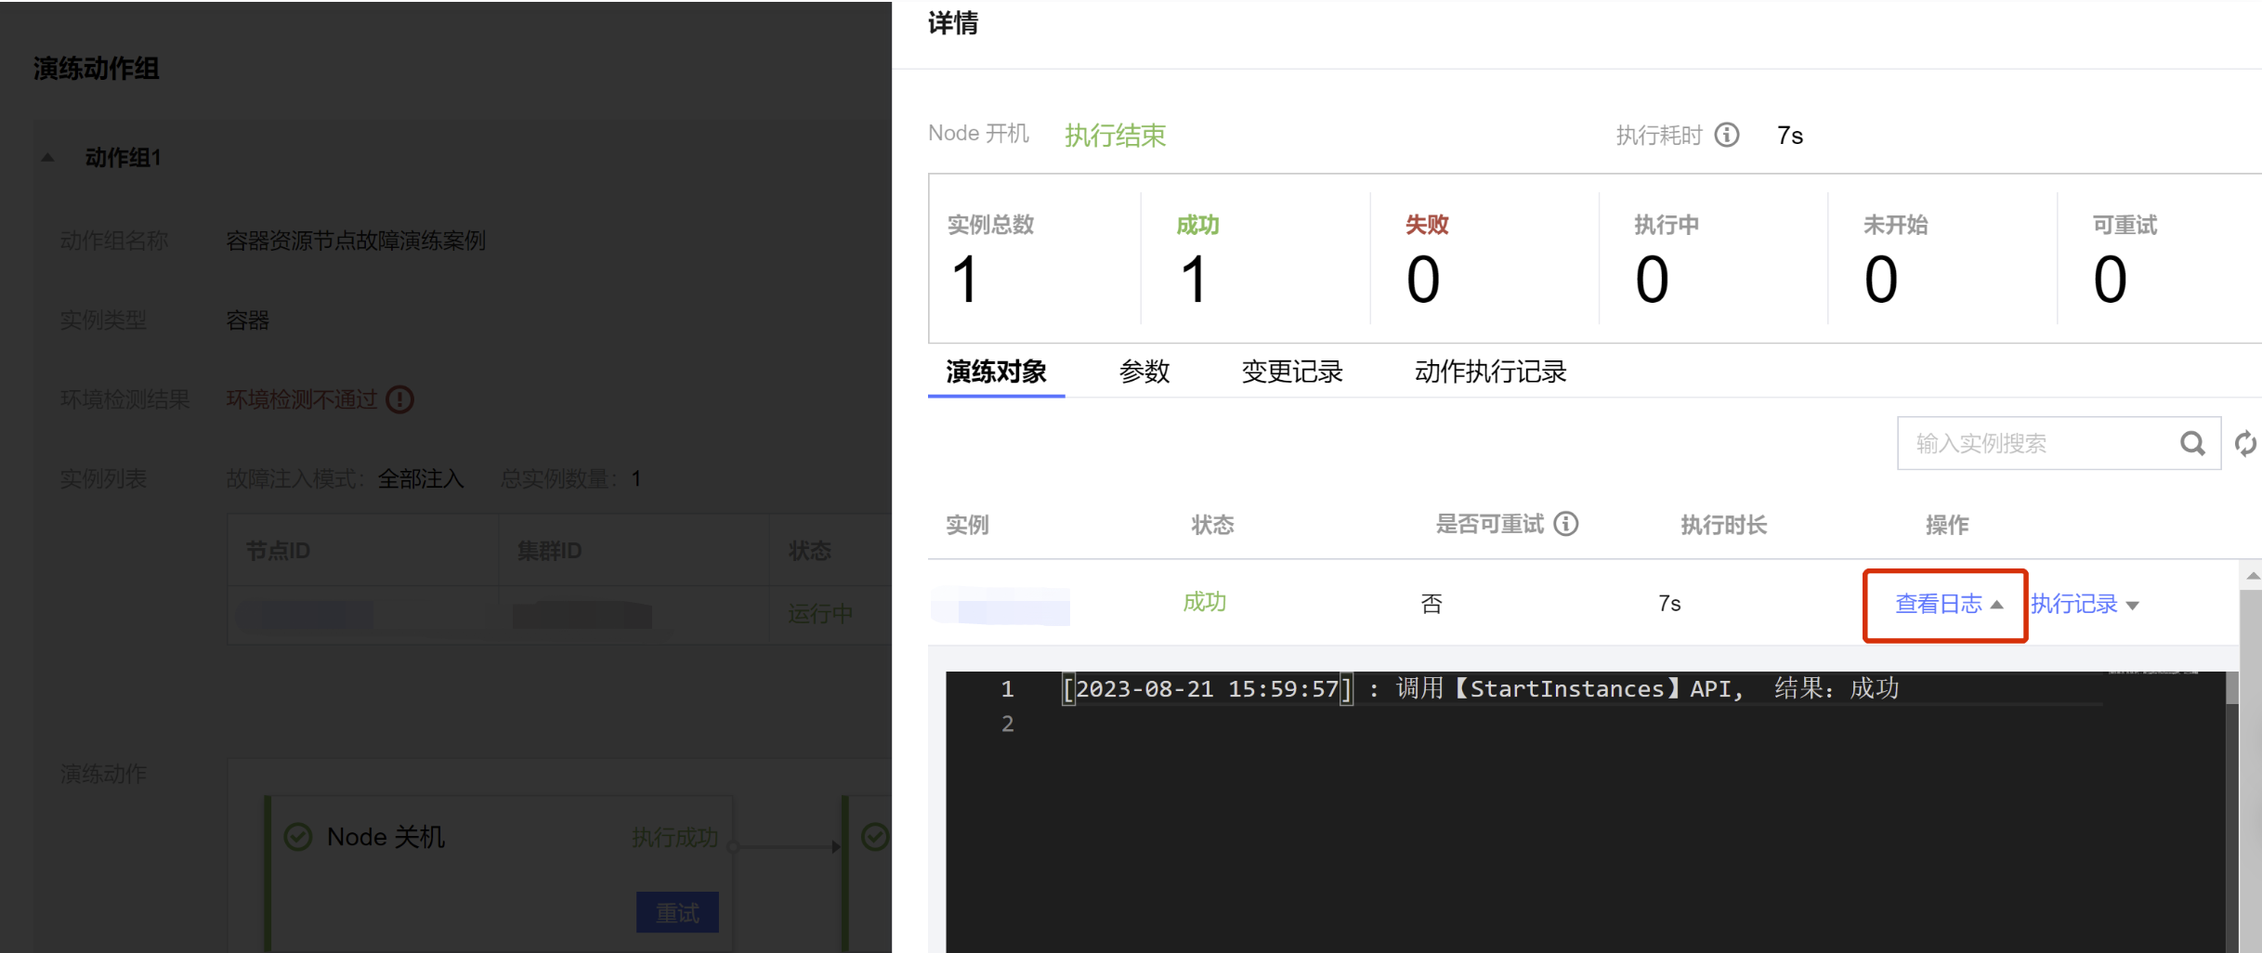Screen dimensions: 2262x953
Task: Open the 变更记录 tab
Action: tap(1292, 372)
